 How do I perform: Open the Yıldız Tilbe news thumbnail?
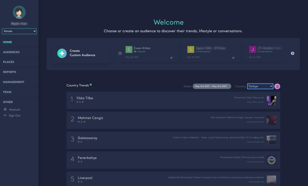tap(271, 100)
